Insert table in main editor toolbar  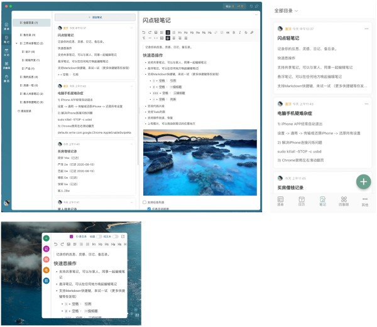(x=162, y=38)
